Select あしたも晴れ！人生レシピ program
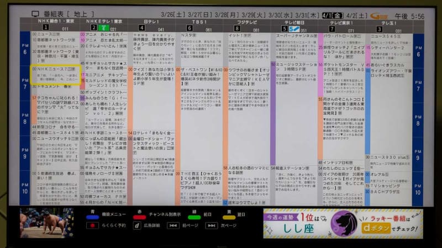Image resolution: width=442 pixels, height=248 pixels. [103, 116]
